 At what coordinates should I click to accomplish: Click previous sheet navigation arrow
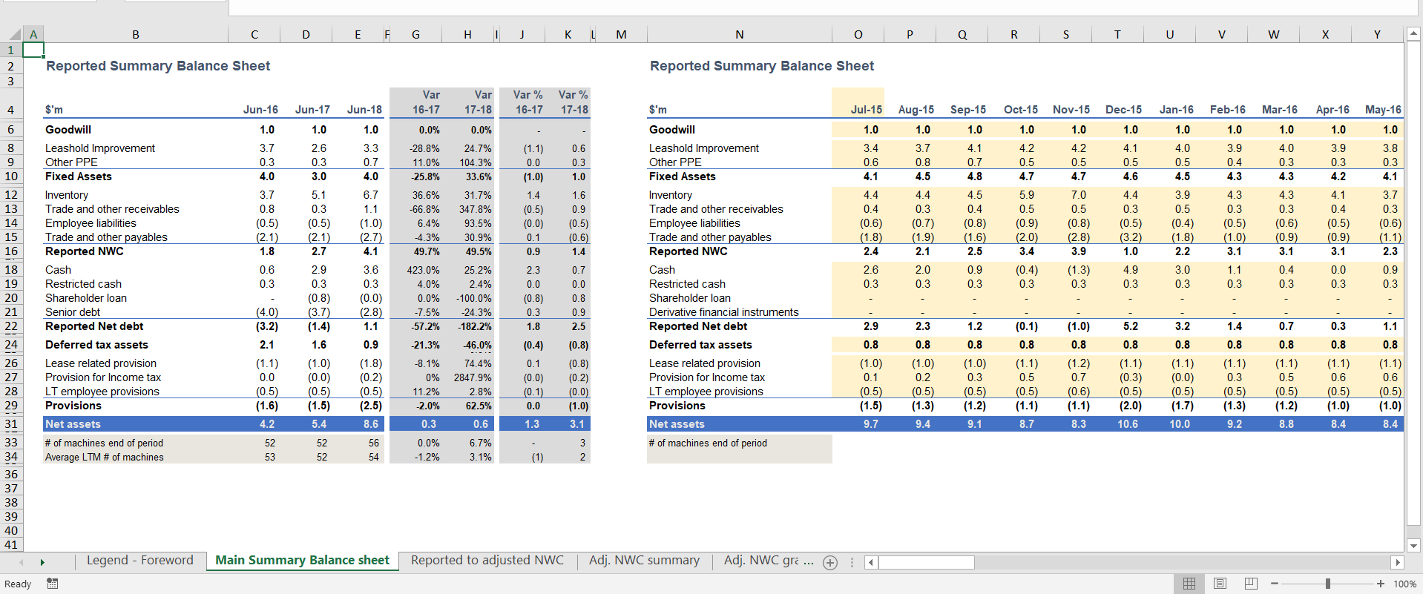point(21,563)
